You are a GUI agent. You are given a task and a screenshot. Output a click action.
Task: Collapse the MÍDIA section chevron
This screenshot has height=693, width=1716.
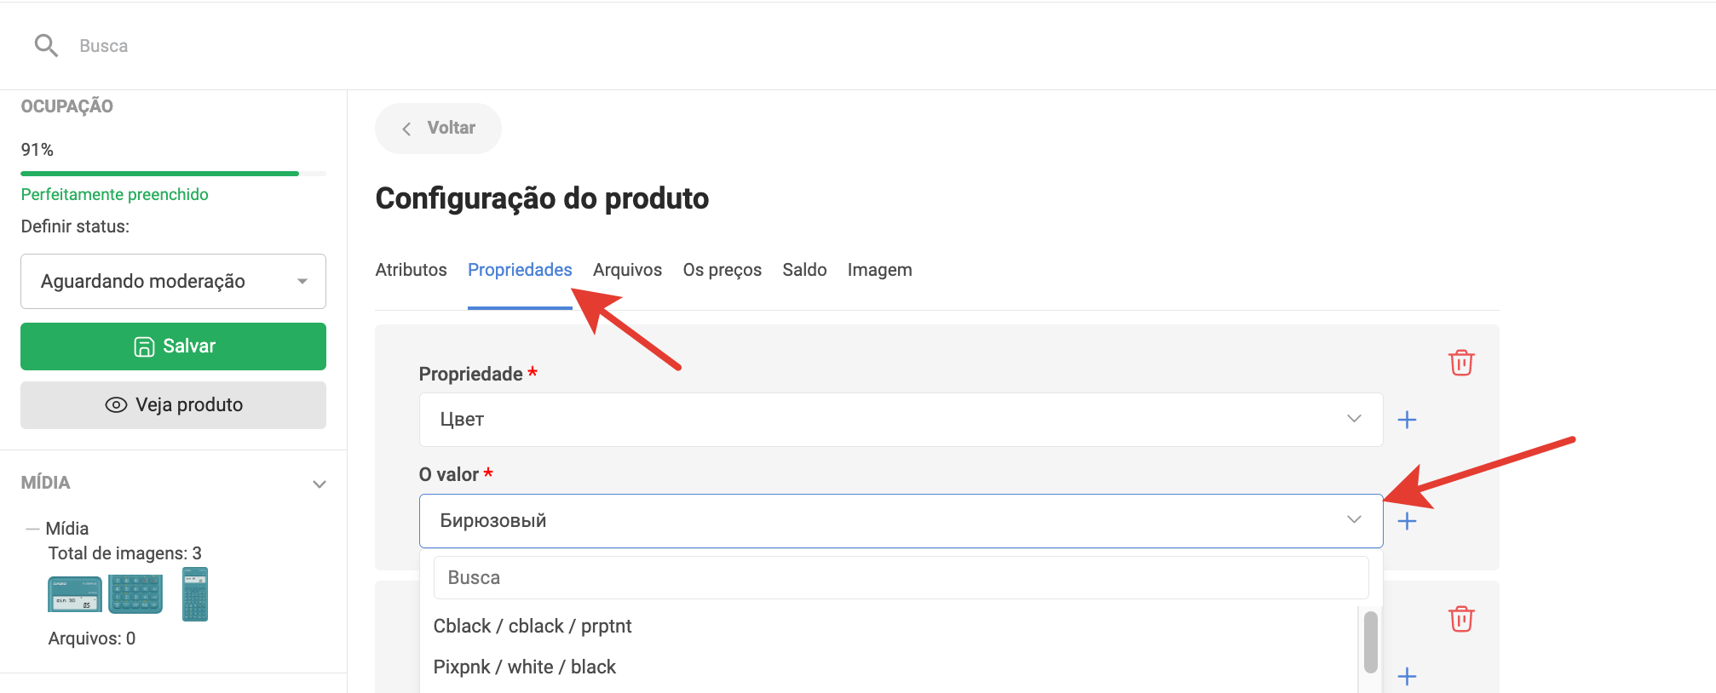click(x=320, y=484)
